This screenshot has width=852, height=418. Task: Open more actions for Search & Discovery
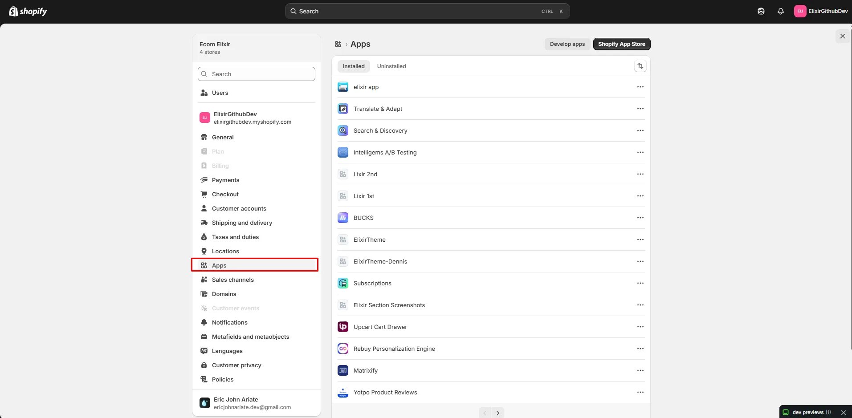(x=640, y=130)
